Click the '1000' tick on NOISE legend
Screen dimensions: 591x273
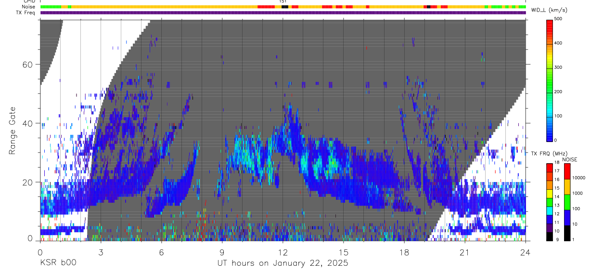pos(578,194)
